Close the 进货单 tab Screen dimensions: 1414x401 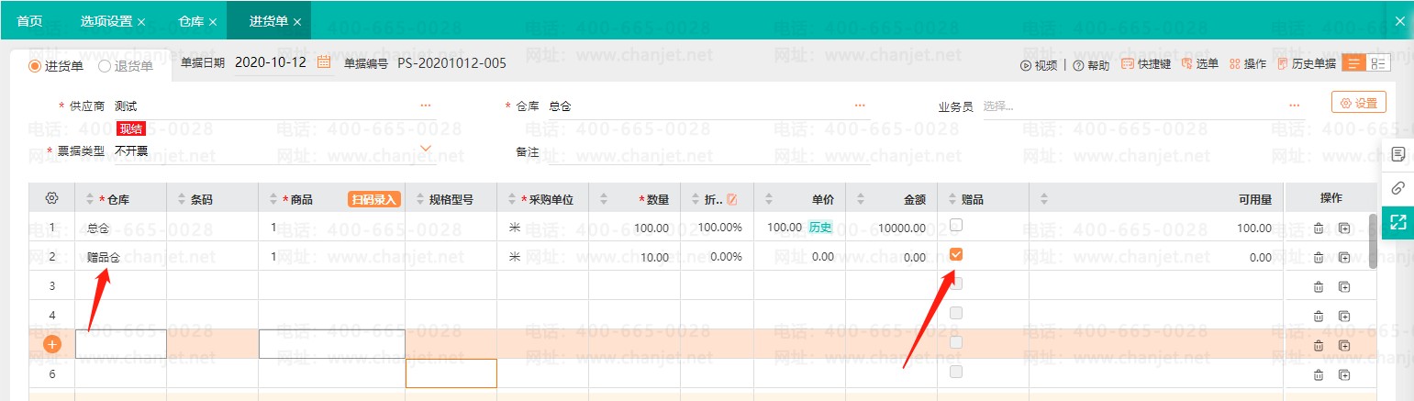point(297,21)
